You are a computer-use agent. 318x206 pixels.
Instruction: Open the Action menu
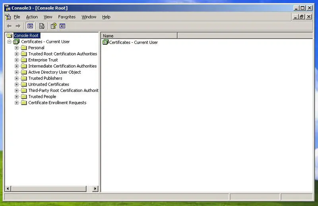32,17
